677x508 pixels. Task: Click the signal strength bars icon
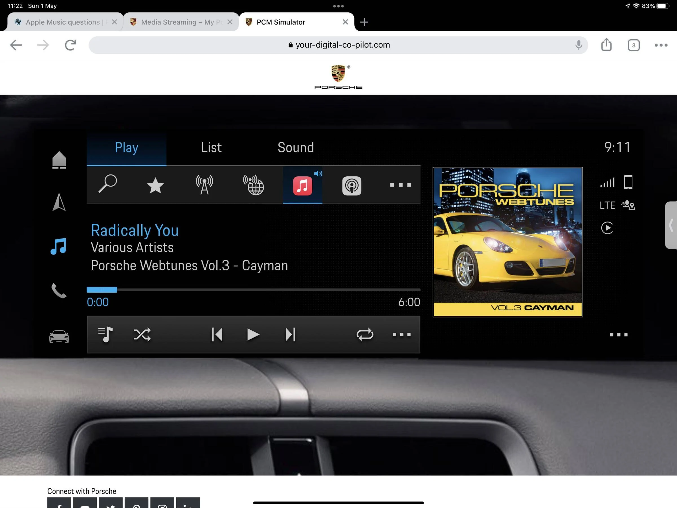click(x=607, y=182)
